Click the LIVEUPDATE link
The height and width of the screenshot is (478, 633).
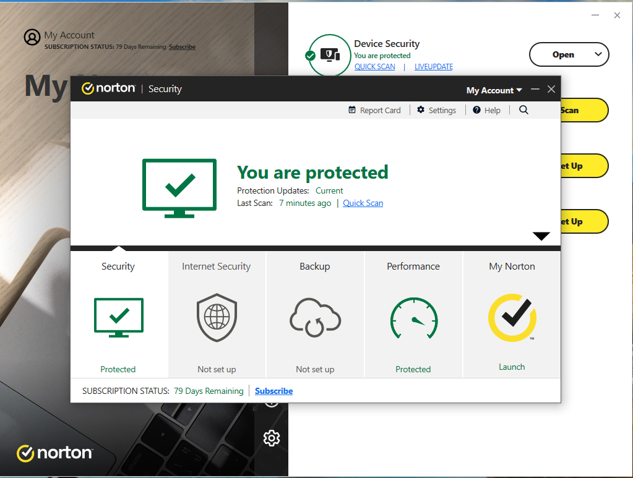(434, 67)
